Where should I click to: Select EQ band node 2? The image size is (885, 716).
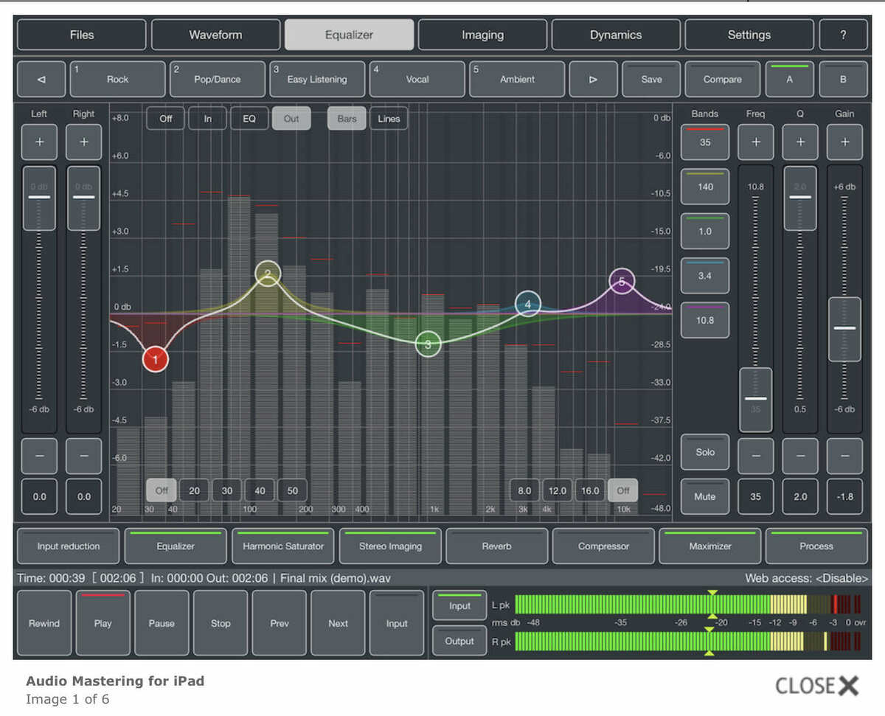268,274
